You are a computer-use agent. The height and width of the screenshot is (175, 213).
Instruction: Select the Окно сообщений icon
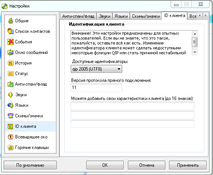pyautogui.click(x=11, y=52)
